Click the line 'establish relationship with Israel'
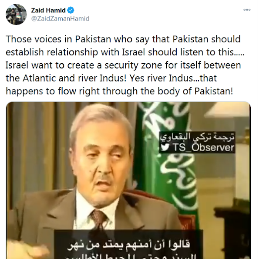 pos(125,52)
